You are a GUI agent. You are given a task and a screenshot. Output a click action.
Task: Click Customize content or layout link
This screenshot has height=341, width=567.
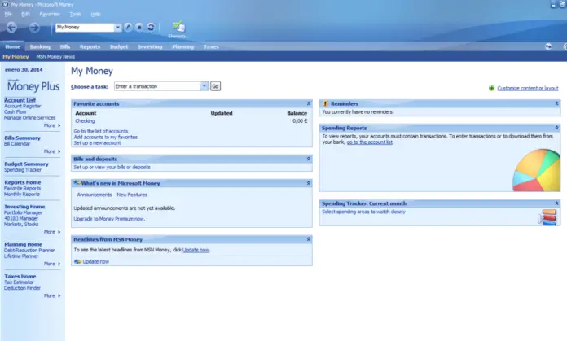(x=528, y=88)
